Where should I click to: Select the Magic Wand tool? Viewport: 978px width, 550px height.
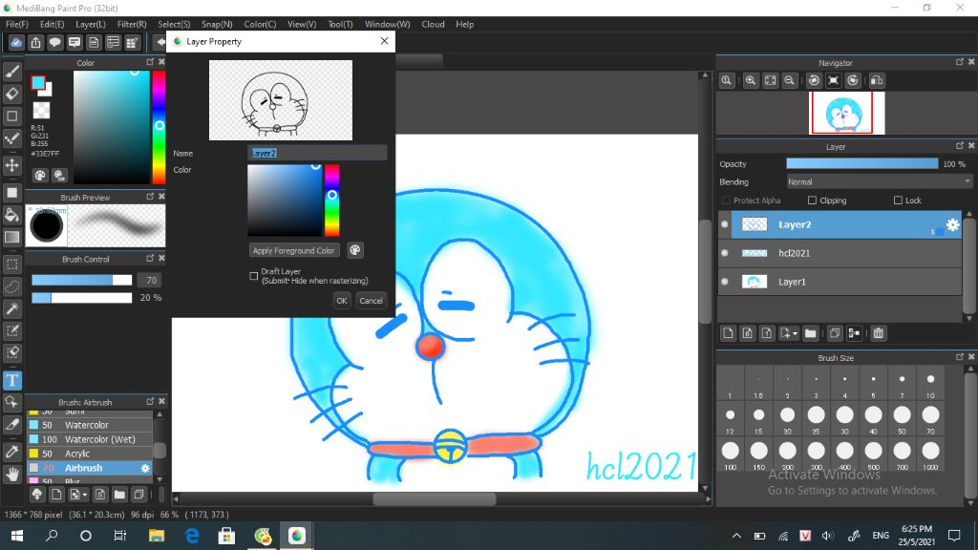[11, 308]
